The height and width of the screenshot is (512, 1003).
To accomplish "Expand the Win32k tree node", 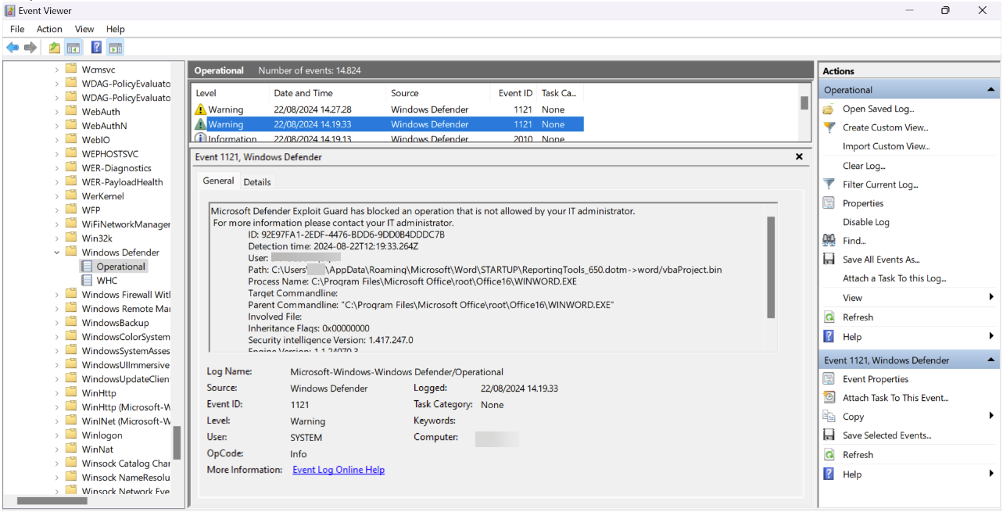I will [x=57, y=238].
